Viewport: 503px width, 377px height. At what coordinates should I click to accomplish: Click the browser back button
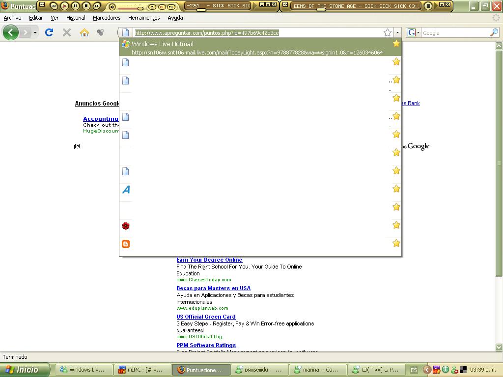tap(10, 32)
